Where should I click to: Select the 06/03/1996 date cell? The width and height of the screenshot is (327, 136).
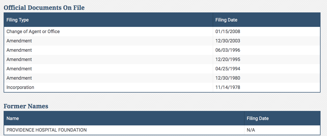pyautogui.click(x=228, y=50)
